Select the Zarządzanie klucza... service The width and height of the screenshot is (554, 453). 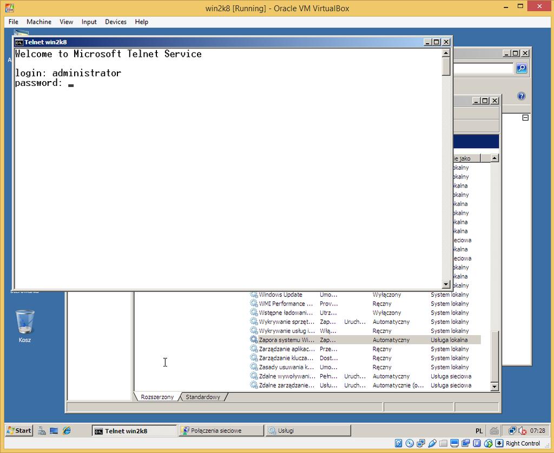point(365,358)
